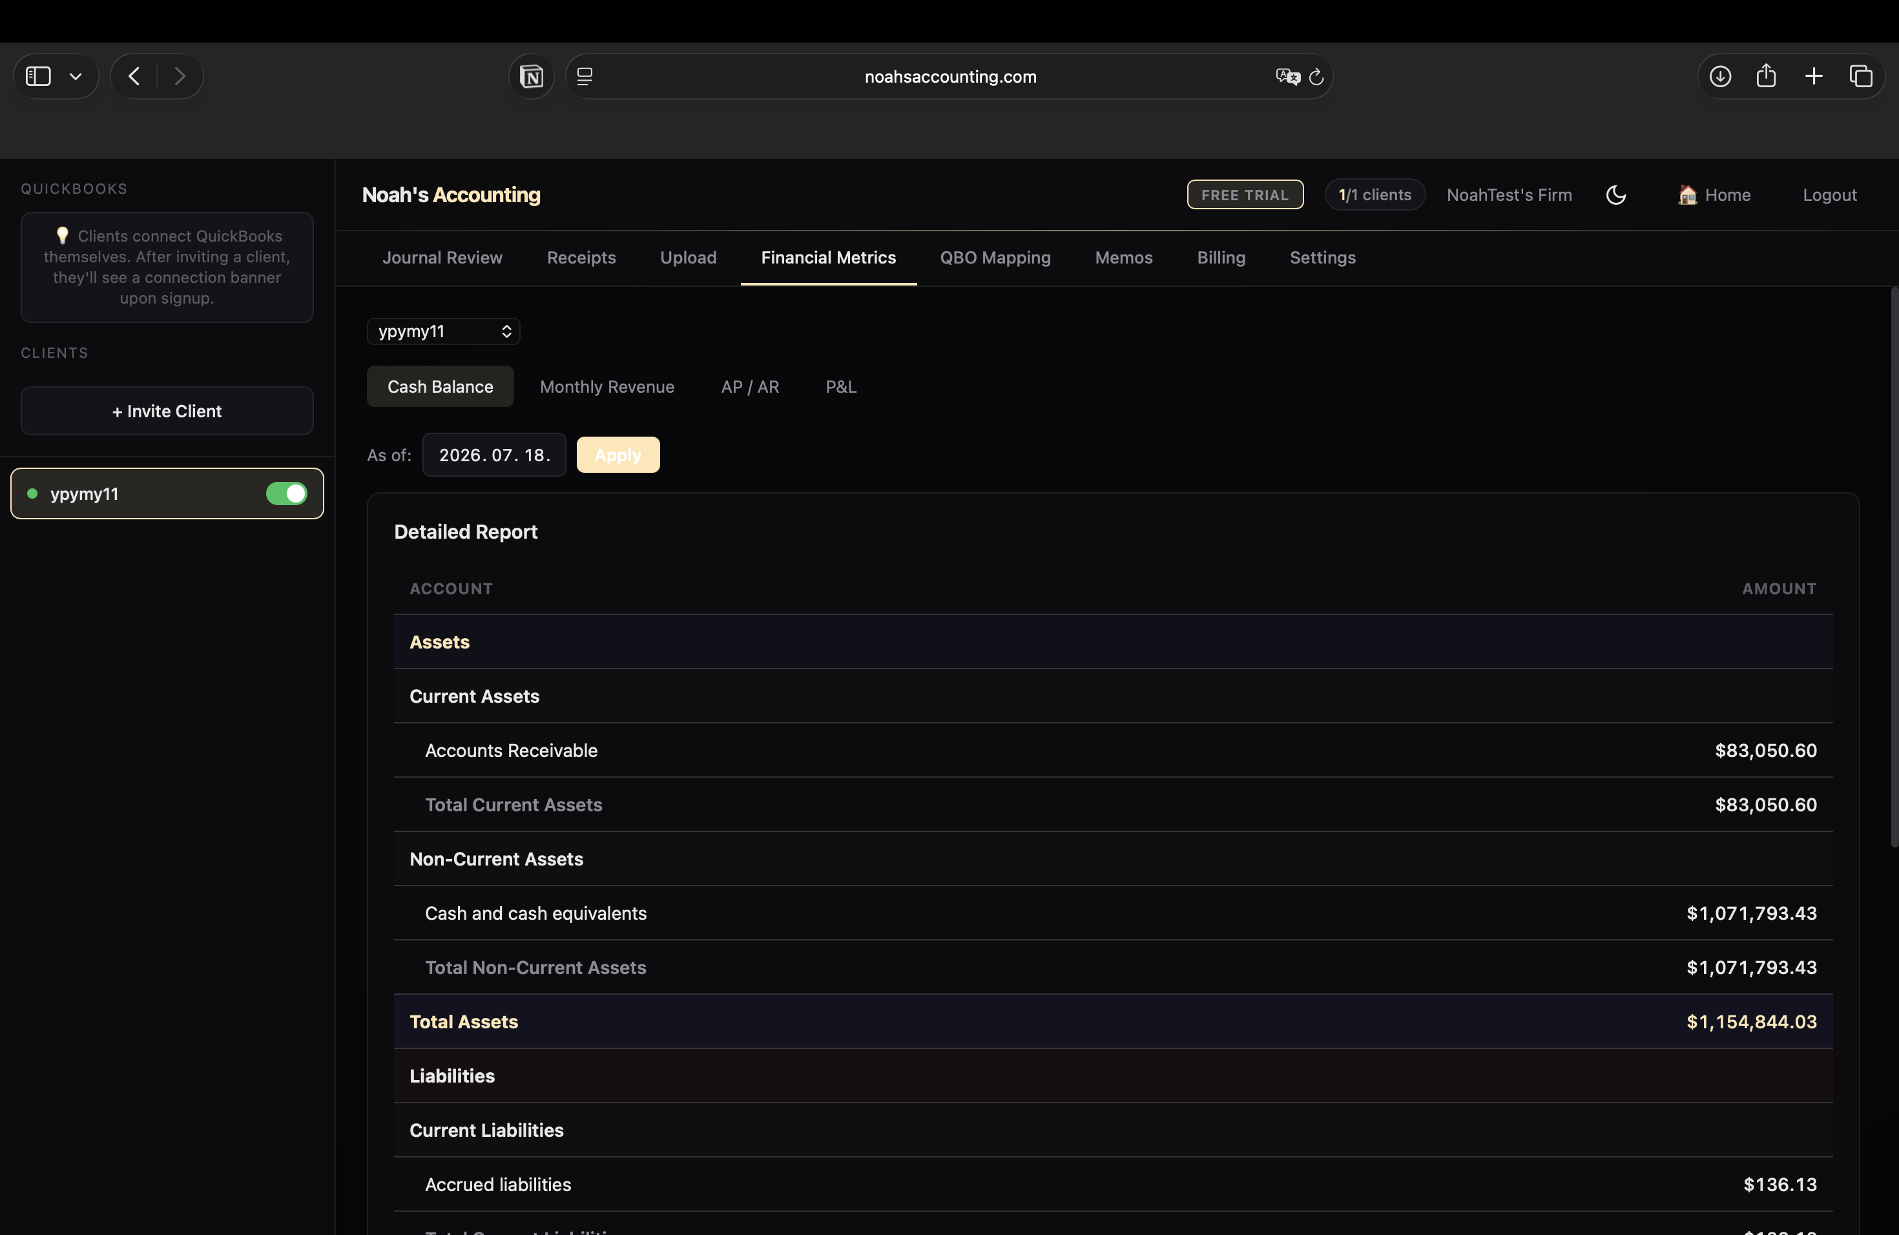1899x1235 pixels.
Task: Open the Billing tab
Action: pos(1221,258)
